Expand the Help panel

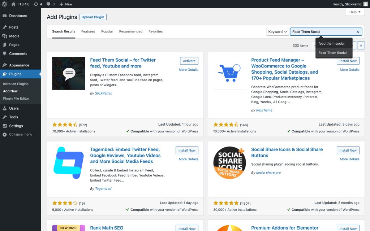point(355,12)
